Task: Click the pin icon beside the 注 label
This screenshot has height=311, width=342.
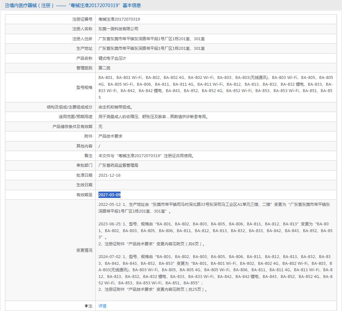Action: click(x=86, y=306)
